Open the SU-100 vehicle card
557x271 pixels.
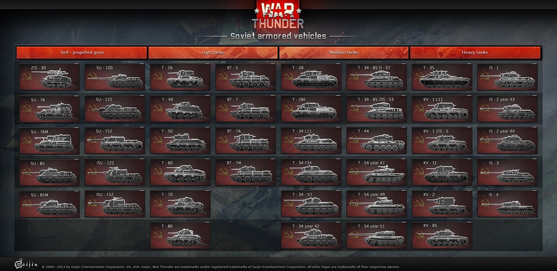click(115, 77)
